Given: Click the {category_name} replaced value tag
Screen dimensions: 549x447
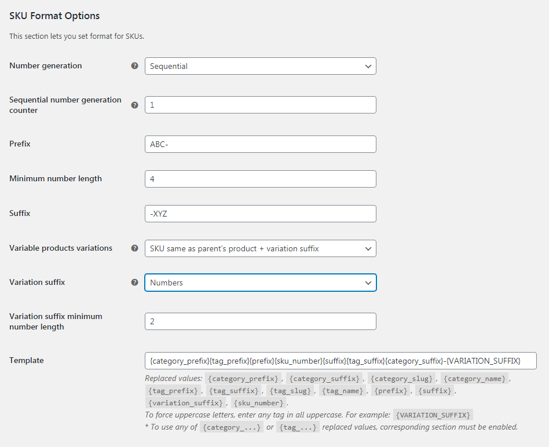Looking at the screenshot, I should [x=474, y=379].
